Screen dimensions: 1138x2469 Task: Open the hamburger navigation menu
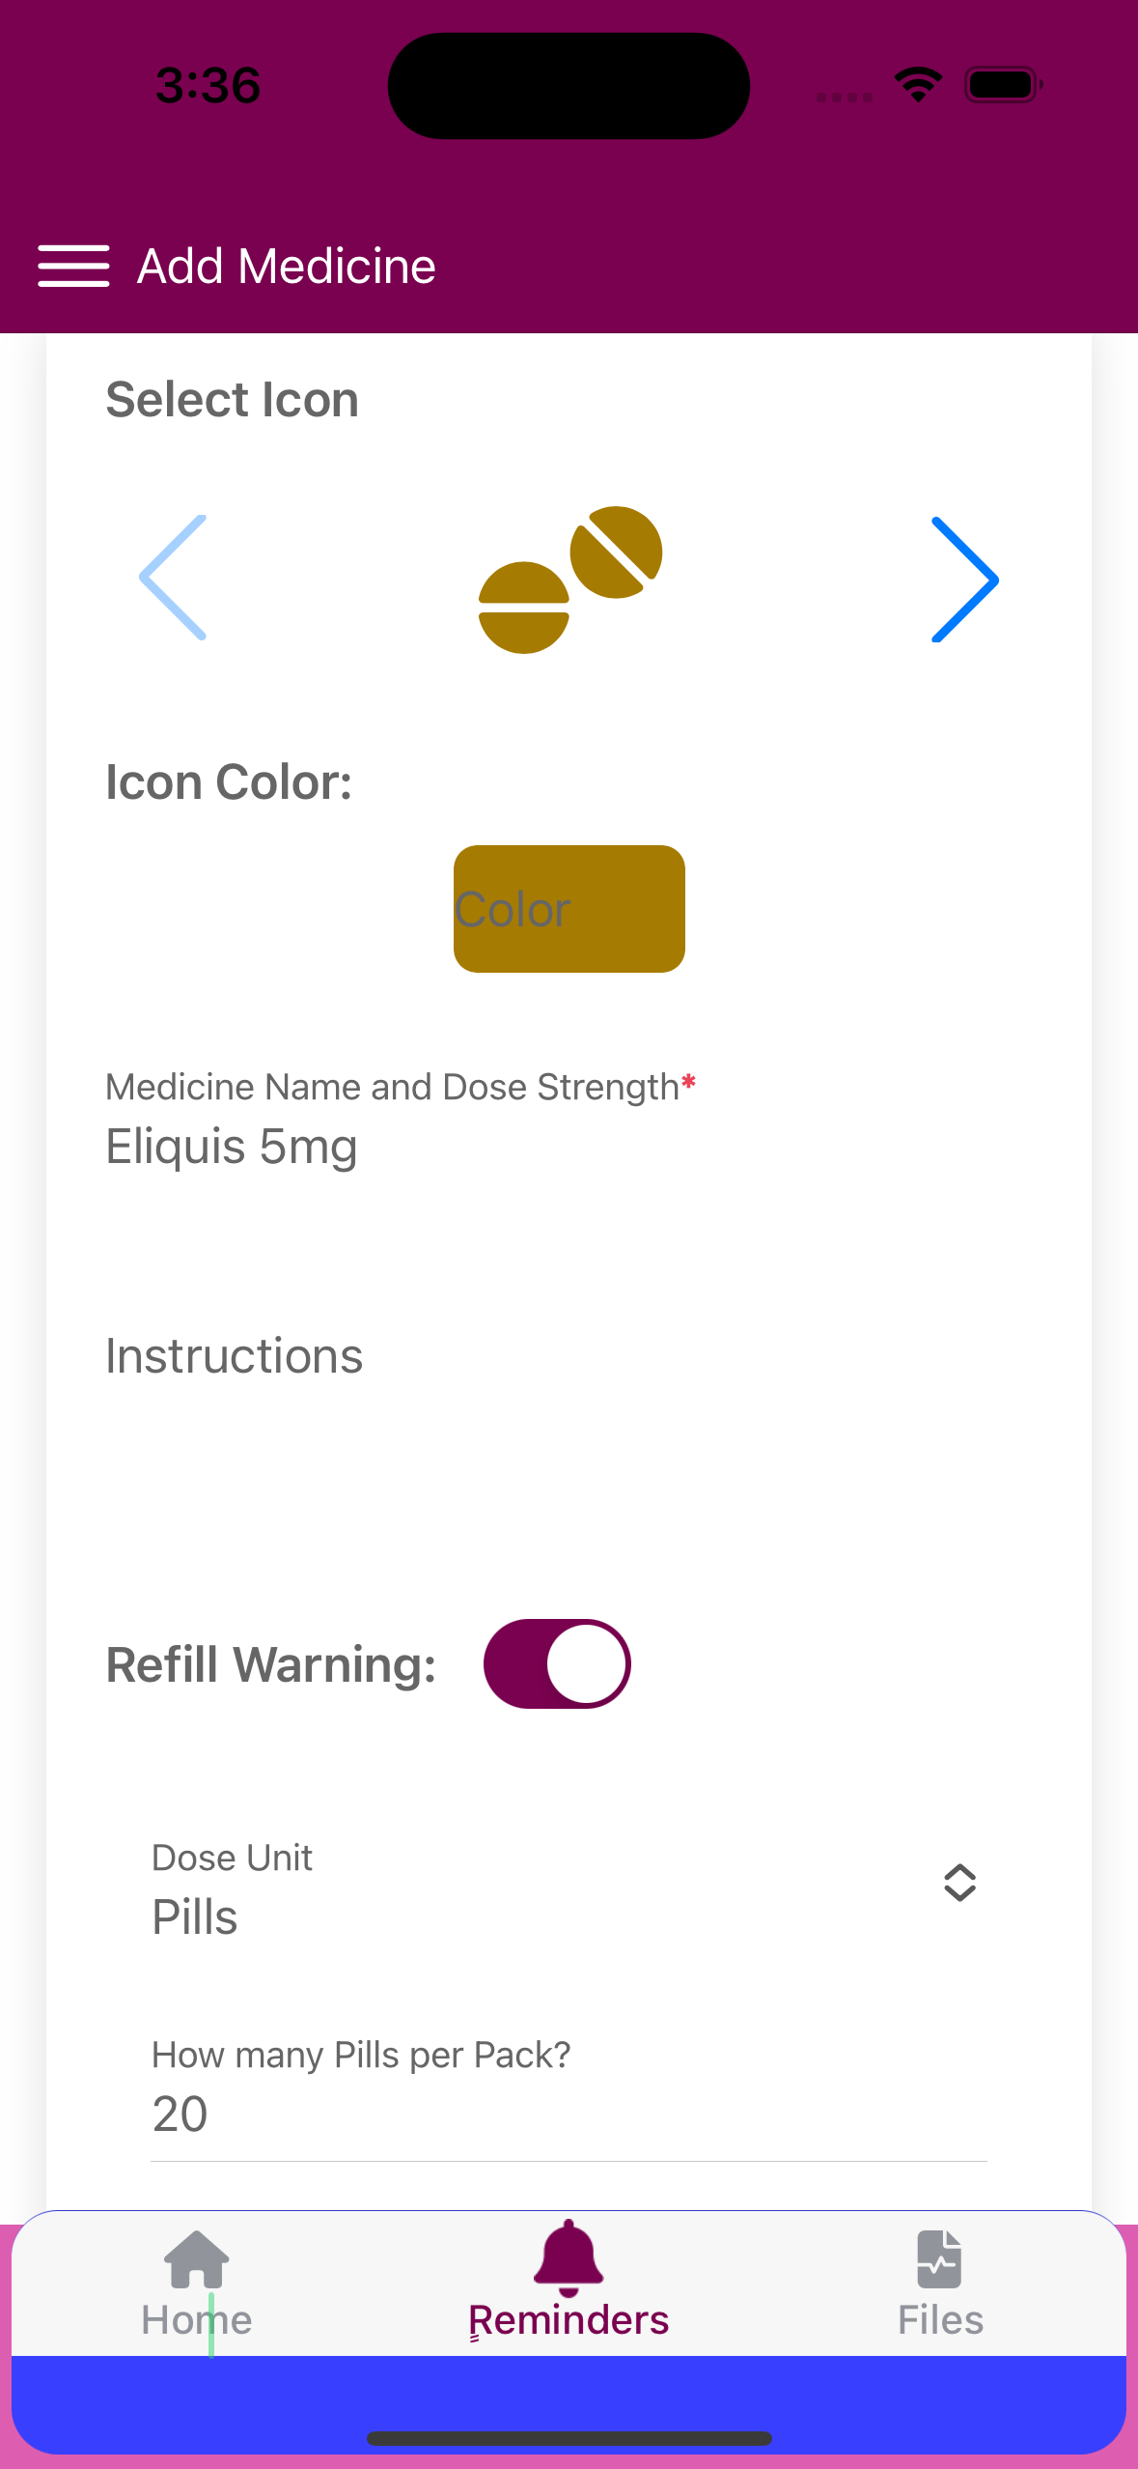tap(73, 267)
